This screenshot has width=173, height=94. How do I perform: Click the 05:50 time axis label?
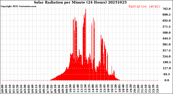click(x=40, y=89)
